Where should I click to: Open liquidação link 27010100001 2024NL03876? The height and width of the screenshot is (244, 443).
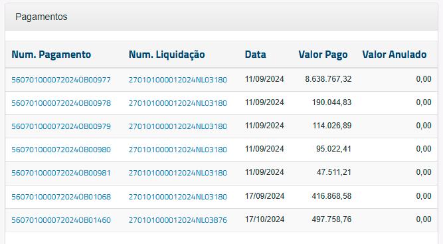tap(178, 220)
